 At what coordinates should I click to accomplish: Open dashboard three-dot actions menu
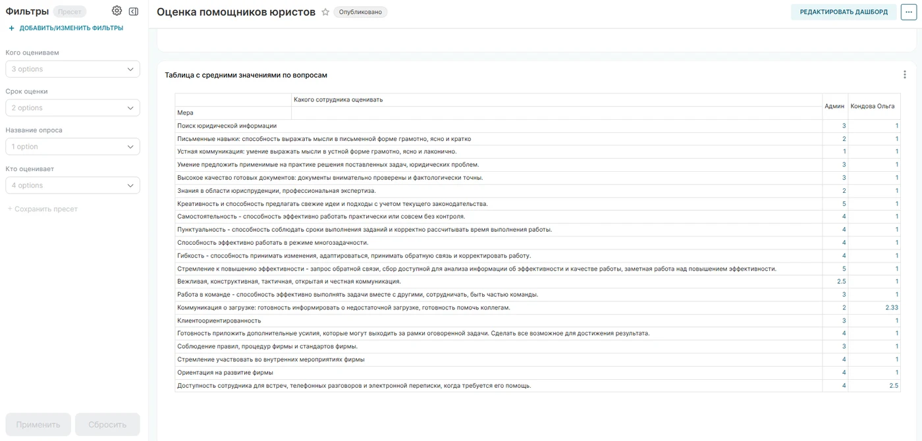(x=909, y=12)
